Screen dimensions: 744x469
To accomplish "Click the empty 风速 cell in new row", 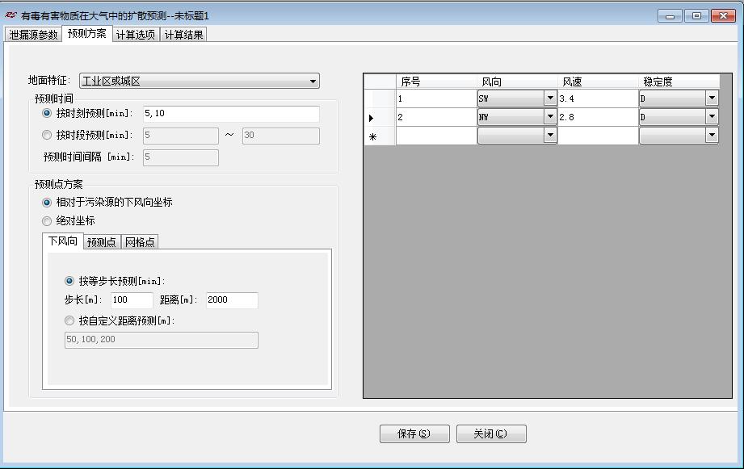I will [598, 136].
